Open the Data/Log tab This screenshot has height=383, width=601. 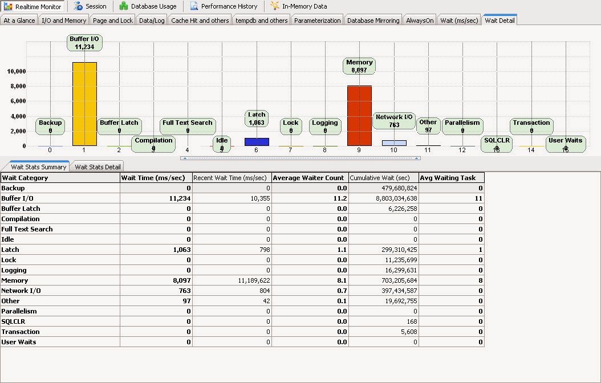(152, 19)
